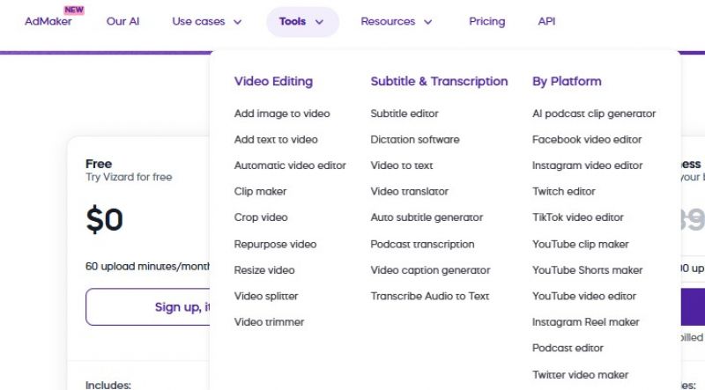Select Auto subtitle generator
This screenshot has height=390, width=705.
(x=427, y=217)
